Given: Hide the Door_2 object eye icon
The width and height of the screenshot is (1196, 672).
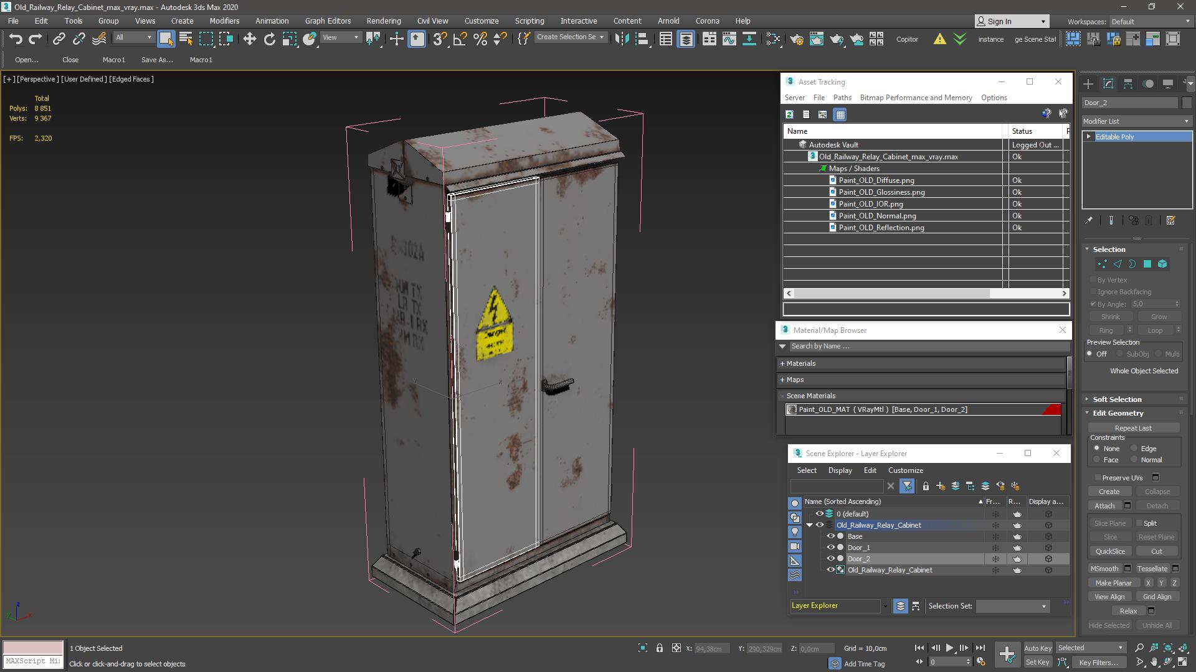Looking at the screenshot, I should pos(830,559).
